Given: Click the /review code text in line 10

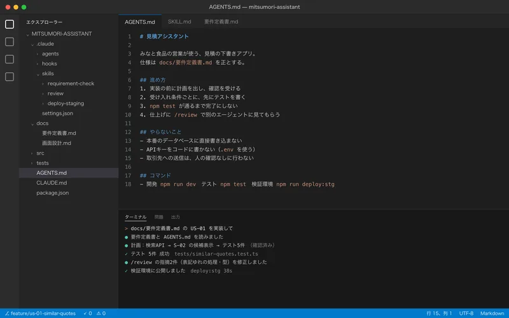Looking at the screenshot, I should coord(186,114).
